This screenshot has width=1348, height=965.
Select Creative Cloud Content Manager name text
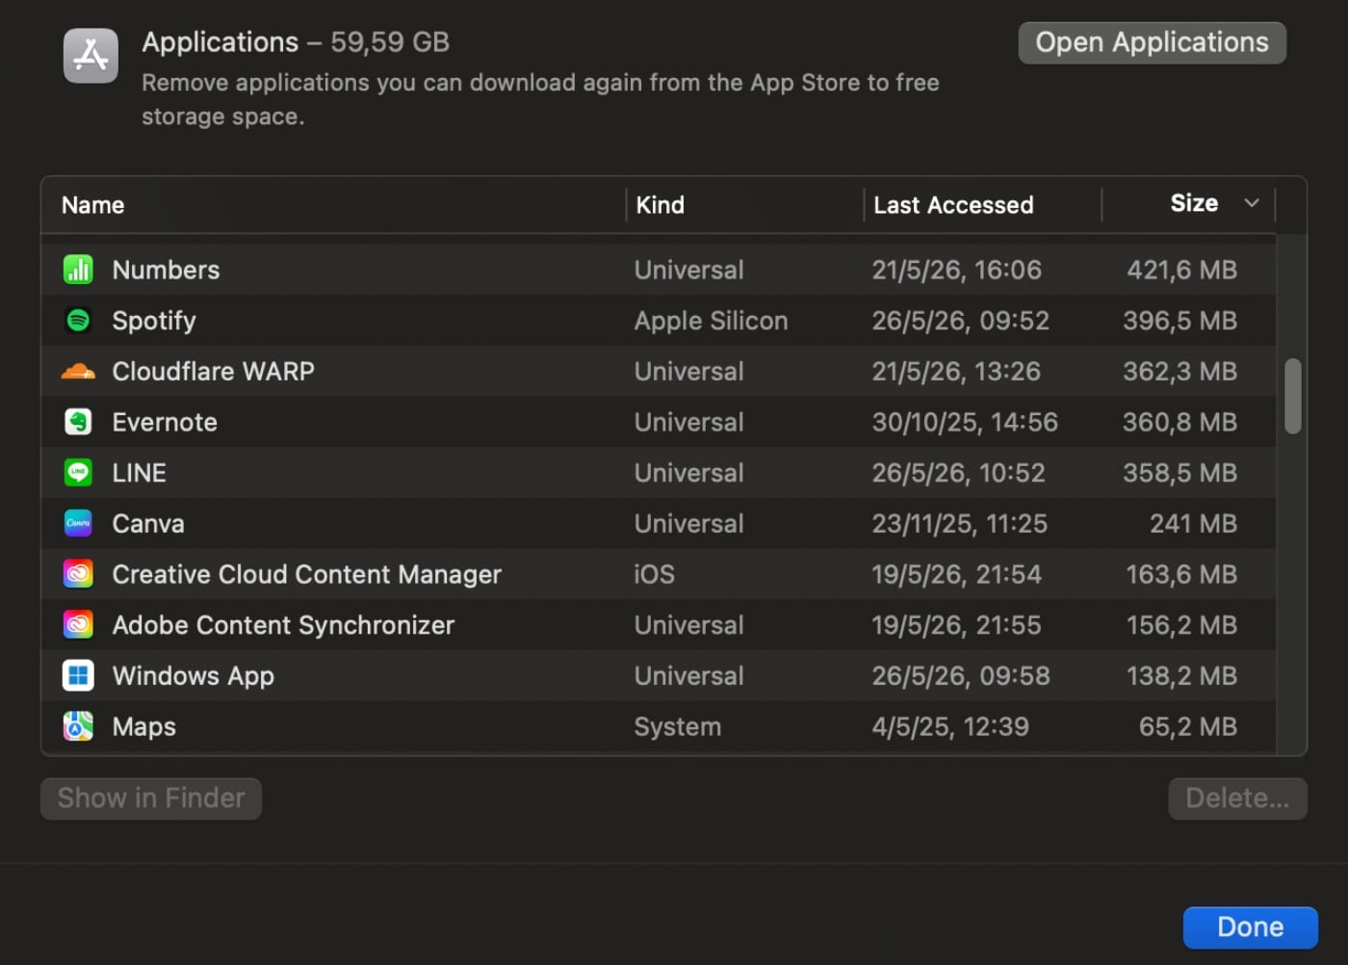pos(306,574)
